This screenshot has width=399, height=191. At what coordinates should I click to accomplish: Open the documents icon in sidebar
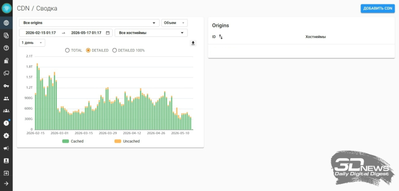[x=6, y=35]
